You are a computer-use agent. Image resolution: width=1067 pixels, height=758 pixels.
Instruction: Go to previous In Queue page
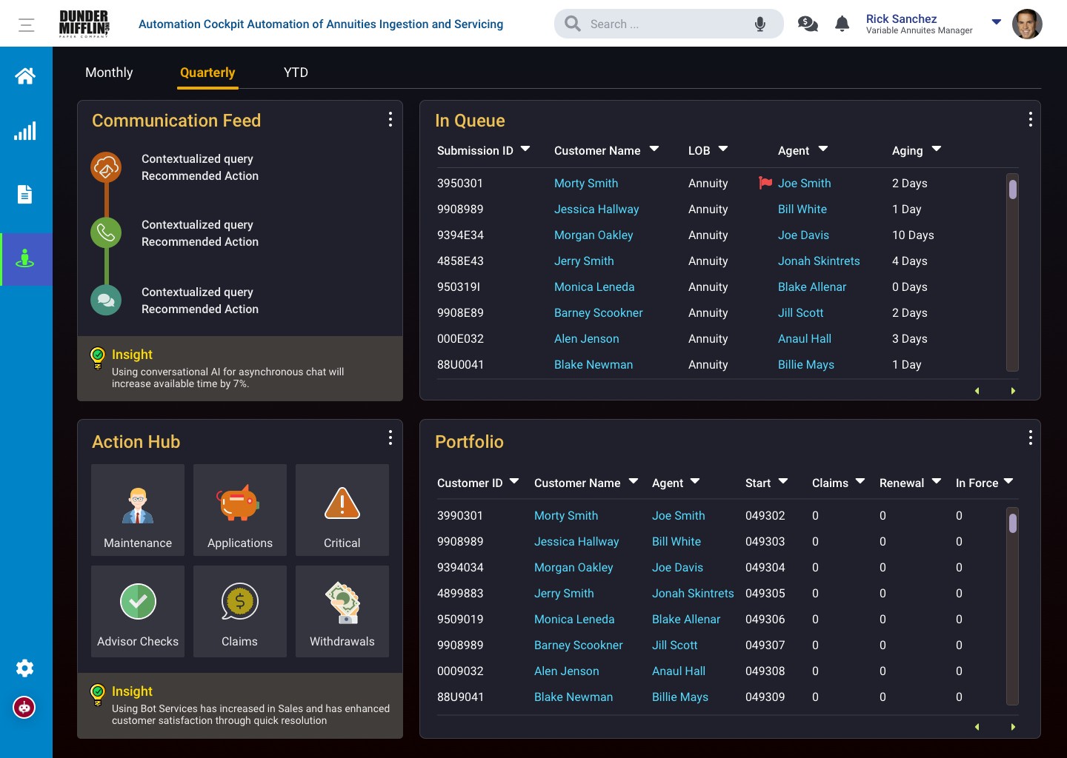coord(977,391)
